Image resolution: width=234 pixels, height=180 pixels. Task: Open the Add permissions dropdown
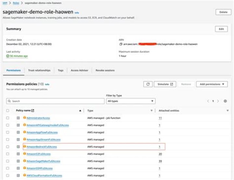point(212,84)
